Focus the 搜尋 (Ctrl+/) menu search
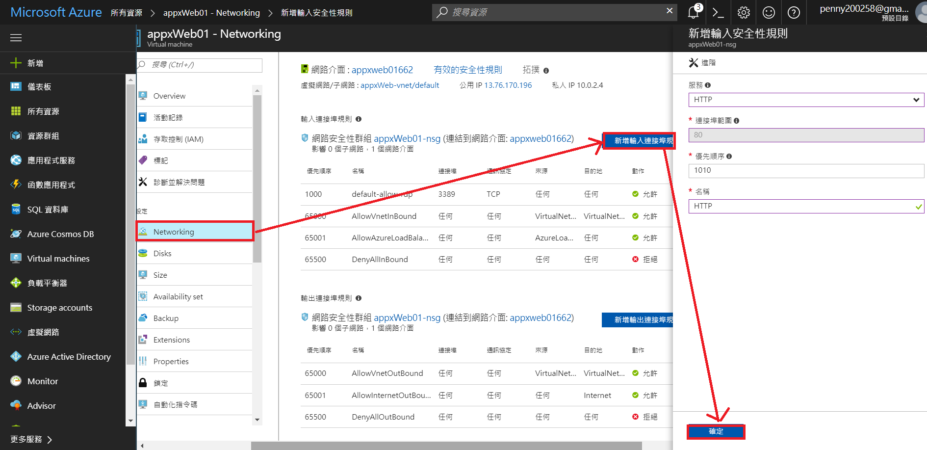Viewport: 927px width, 450px height. (x=200, y=65)
